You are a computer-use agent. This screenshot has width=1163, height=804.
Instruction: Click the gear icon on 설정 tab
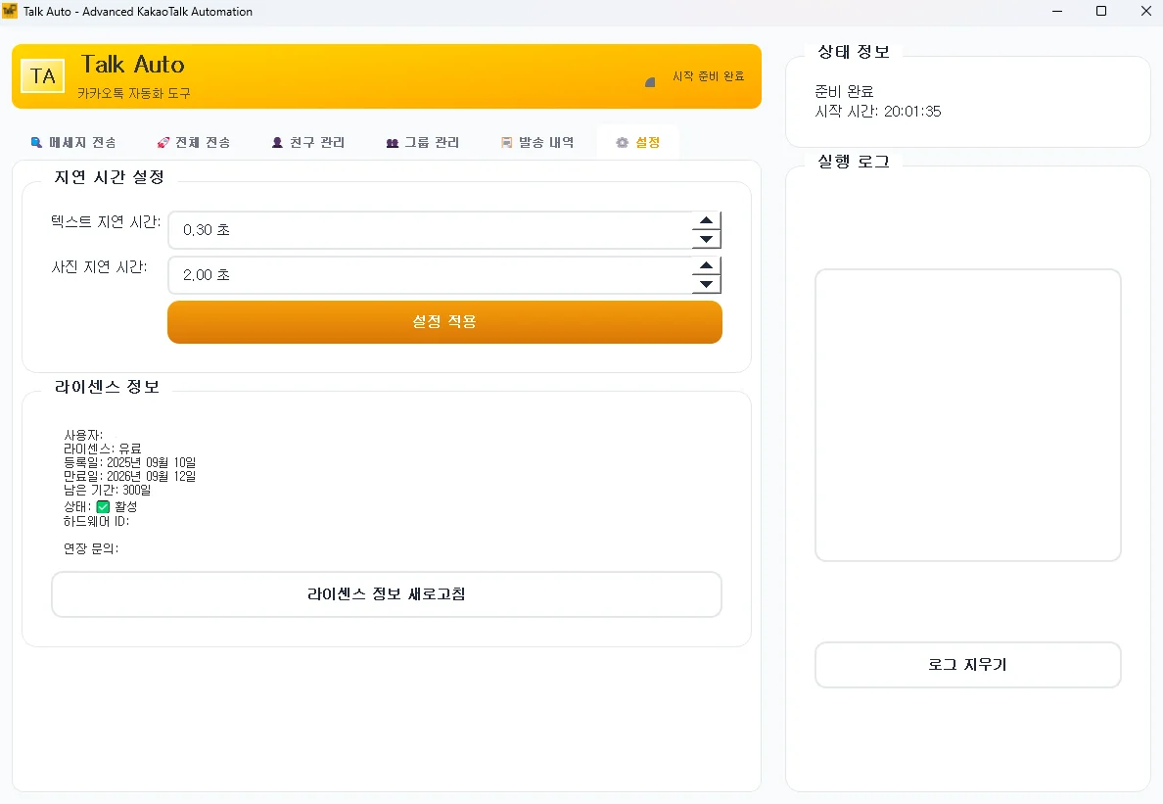[x=621, y=142]
